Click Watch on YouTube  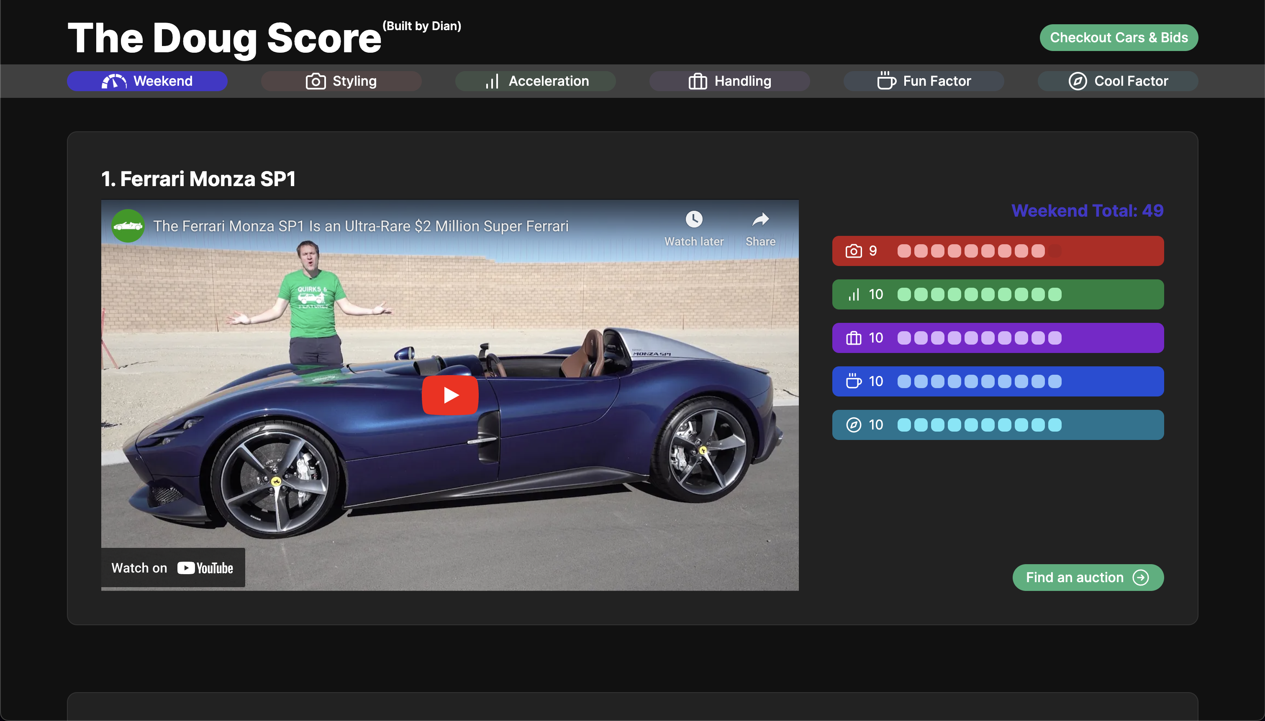pyautogui.click(x=172, y=568)
